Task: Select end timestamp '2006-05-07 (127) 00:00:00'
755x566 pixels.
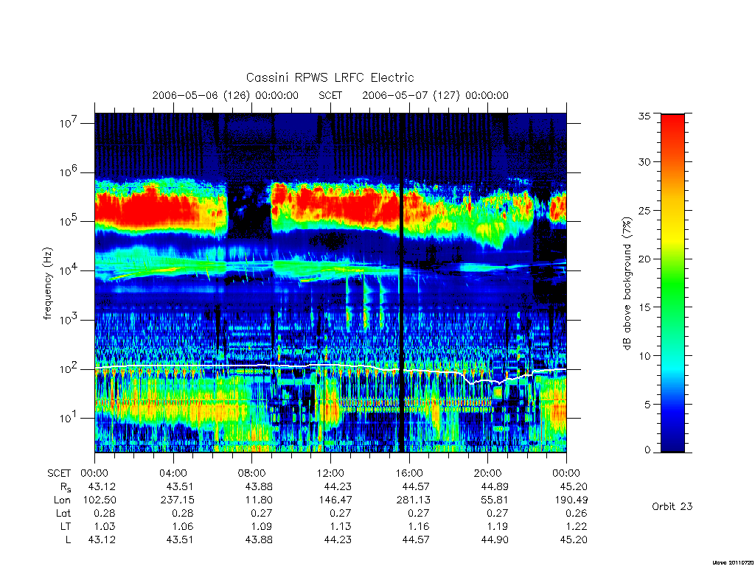Action: click(x=435, y=95)
